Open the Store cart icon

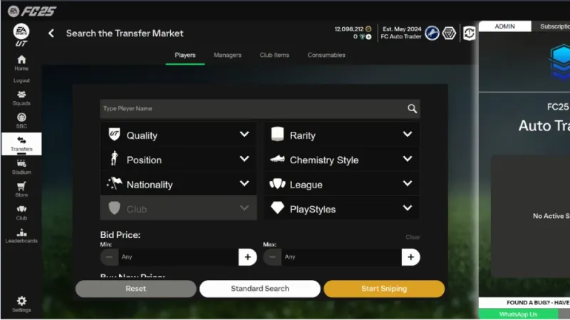pos(21,186)
